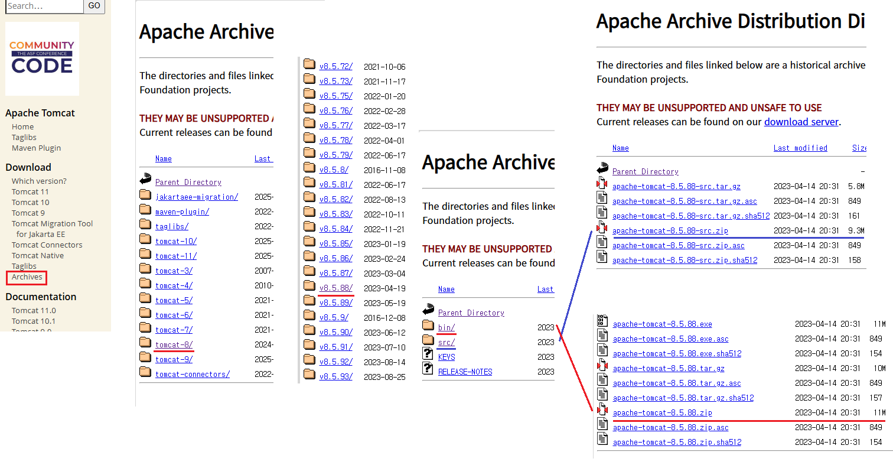Click the folder icon next to v8.5.93/
Viewport: 893px width, 465px height.
click(x=309, y=375)
